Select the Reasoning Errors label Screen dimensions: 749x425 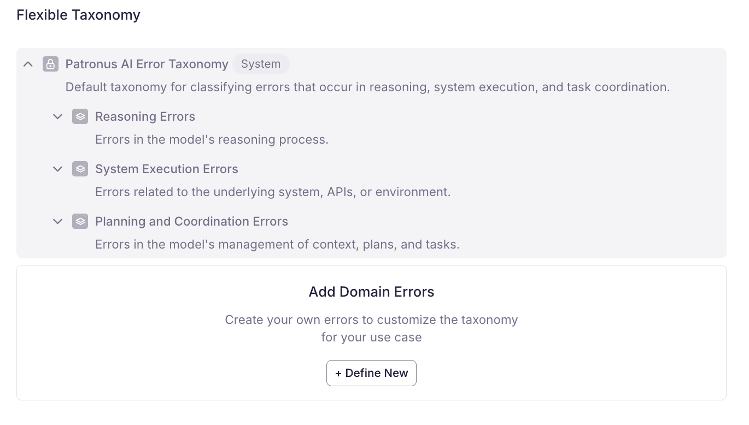145,116
